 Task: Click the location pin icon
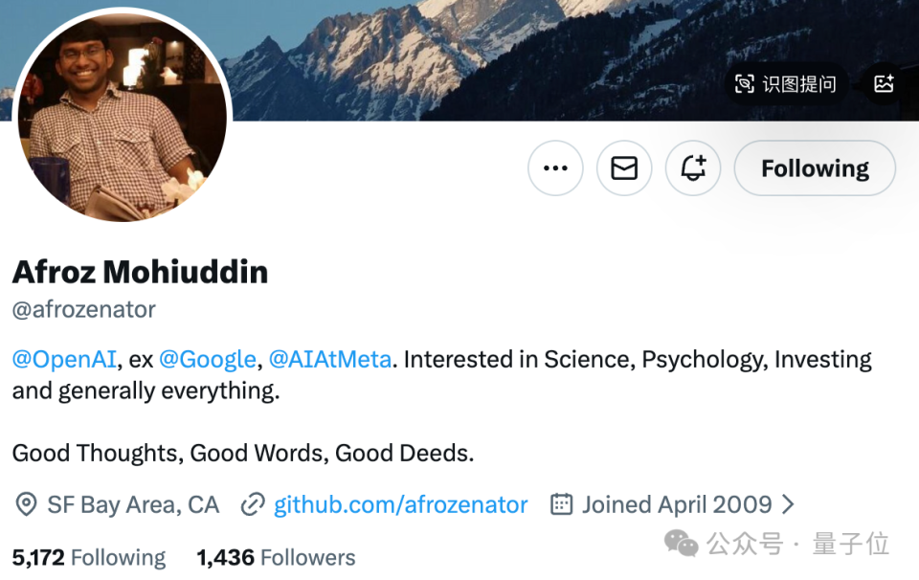coord(27,504)
